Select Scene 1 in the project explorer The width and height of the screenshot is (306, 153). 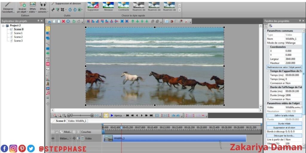(x=18, y=33)
